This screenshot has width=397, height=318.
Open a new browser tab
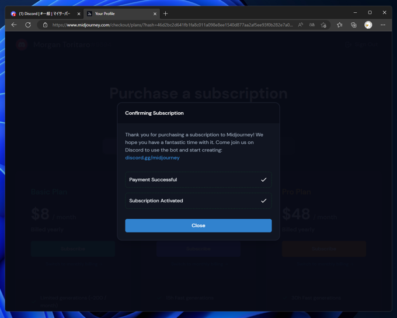[x=165, y=13]
